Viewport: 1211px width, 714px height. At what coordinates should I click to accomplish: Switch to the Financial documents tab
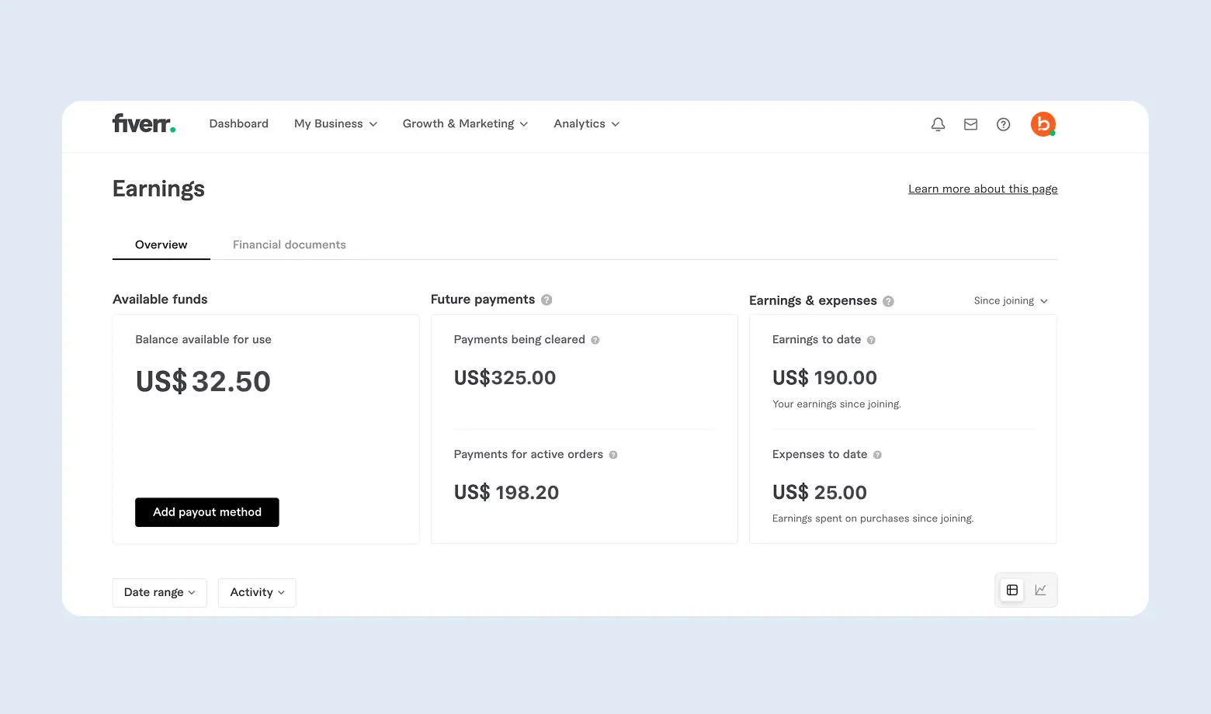click(289, 244)
